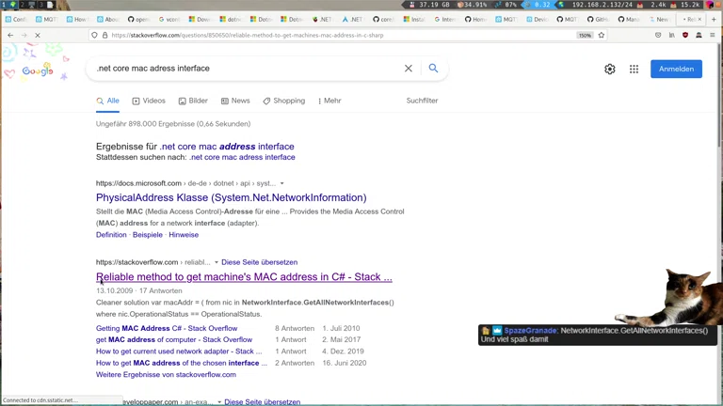Click into the Google search input field
Image resolution: width=723 pixels, height=406 pixels.
(245, 69)
